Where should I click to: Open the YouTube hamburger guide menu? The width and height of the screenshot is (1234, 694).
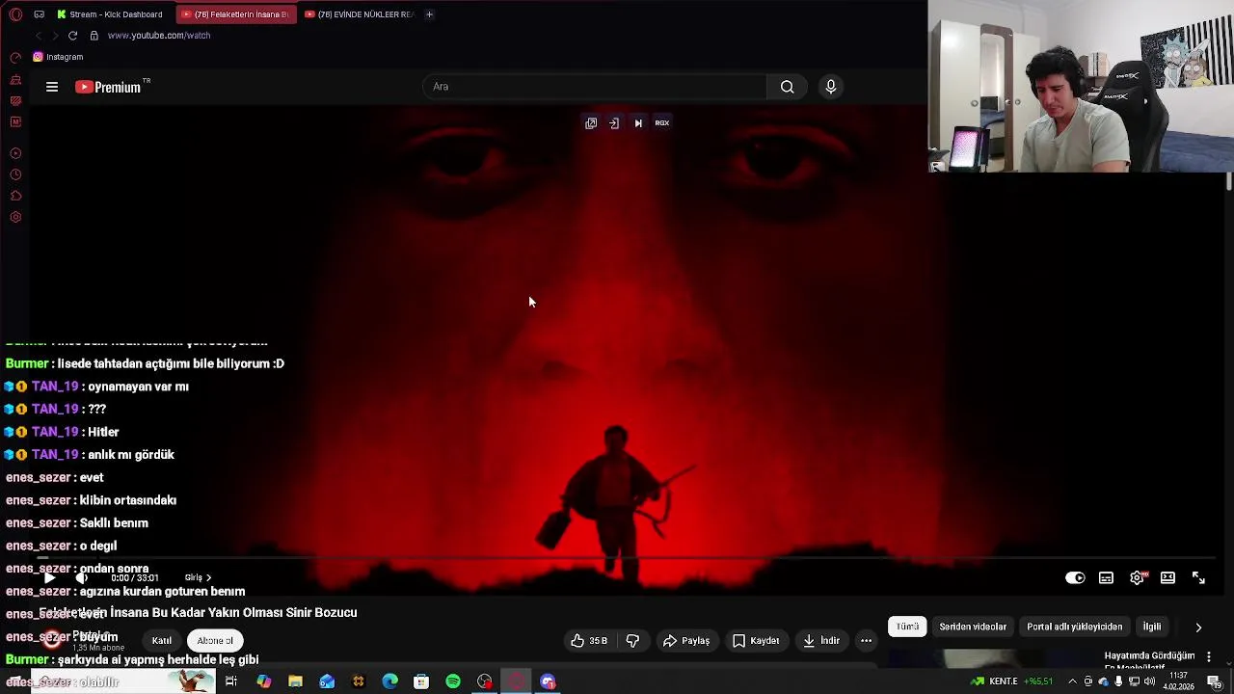[x=52, y=87]
